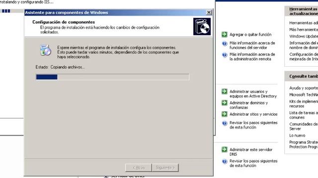The height and width of the screenshot is (178, 318).
Task: Open Administrar sitios y servicios link
Action: (x=253, y=114)
